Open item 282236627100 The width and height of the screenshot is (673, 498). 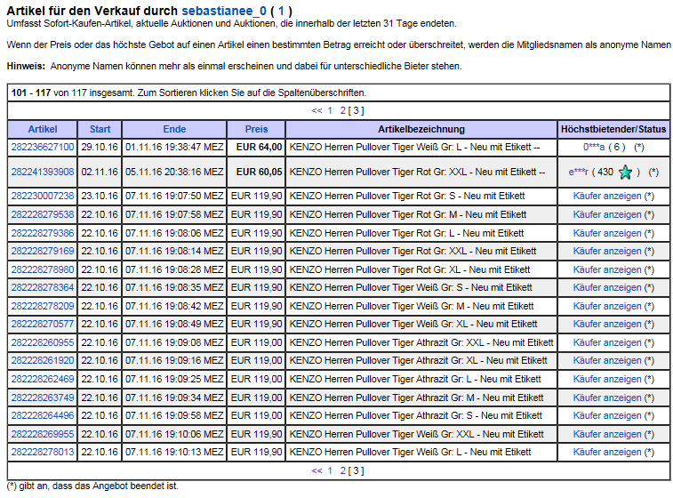coord(43,148)
